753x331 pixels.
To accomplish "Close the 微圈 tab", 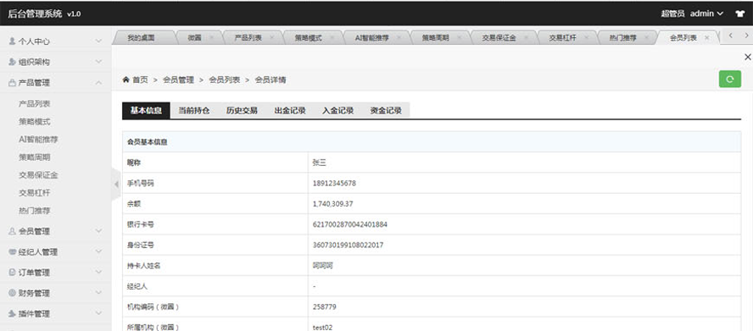I will (x=211, y=38).
